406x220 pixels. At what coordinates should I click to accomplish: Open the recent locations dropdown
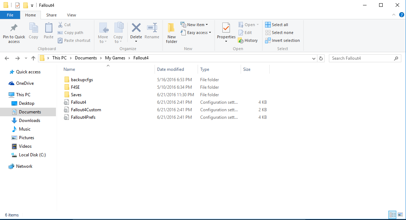[26, 58]
